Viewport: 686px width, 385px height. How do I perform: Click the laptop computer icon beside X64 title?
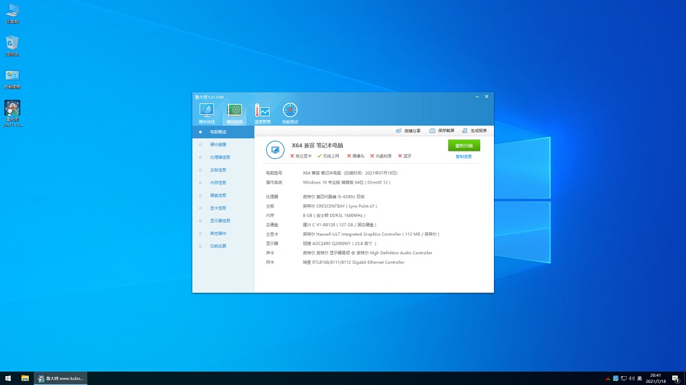pos(275,149)
